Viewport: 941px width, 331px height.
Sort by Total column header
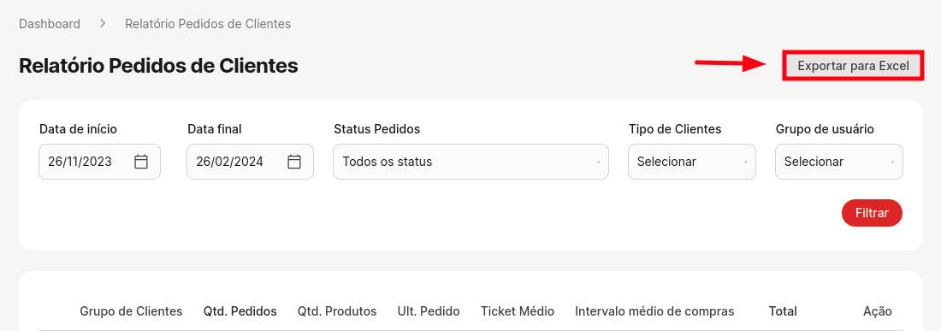coord(783,311)
